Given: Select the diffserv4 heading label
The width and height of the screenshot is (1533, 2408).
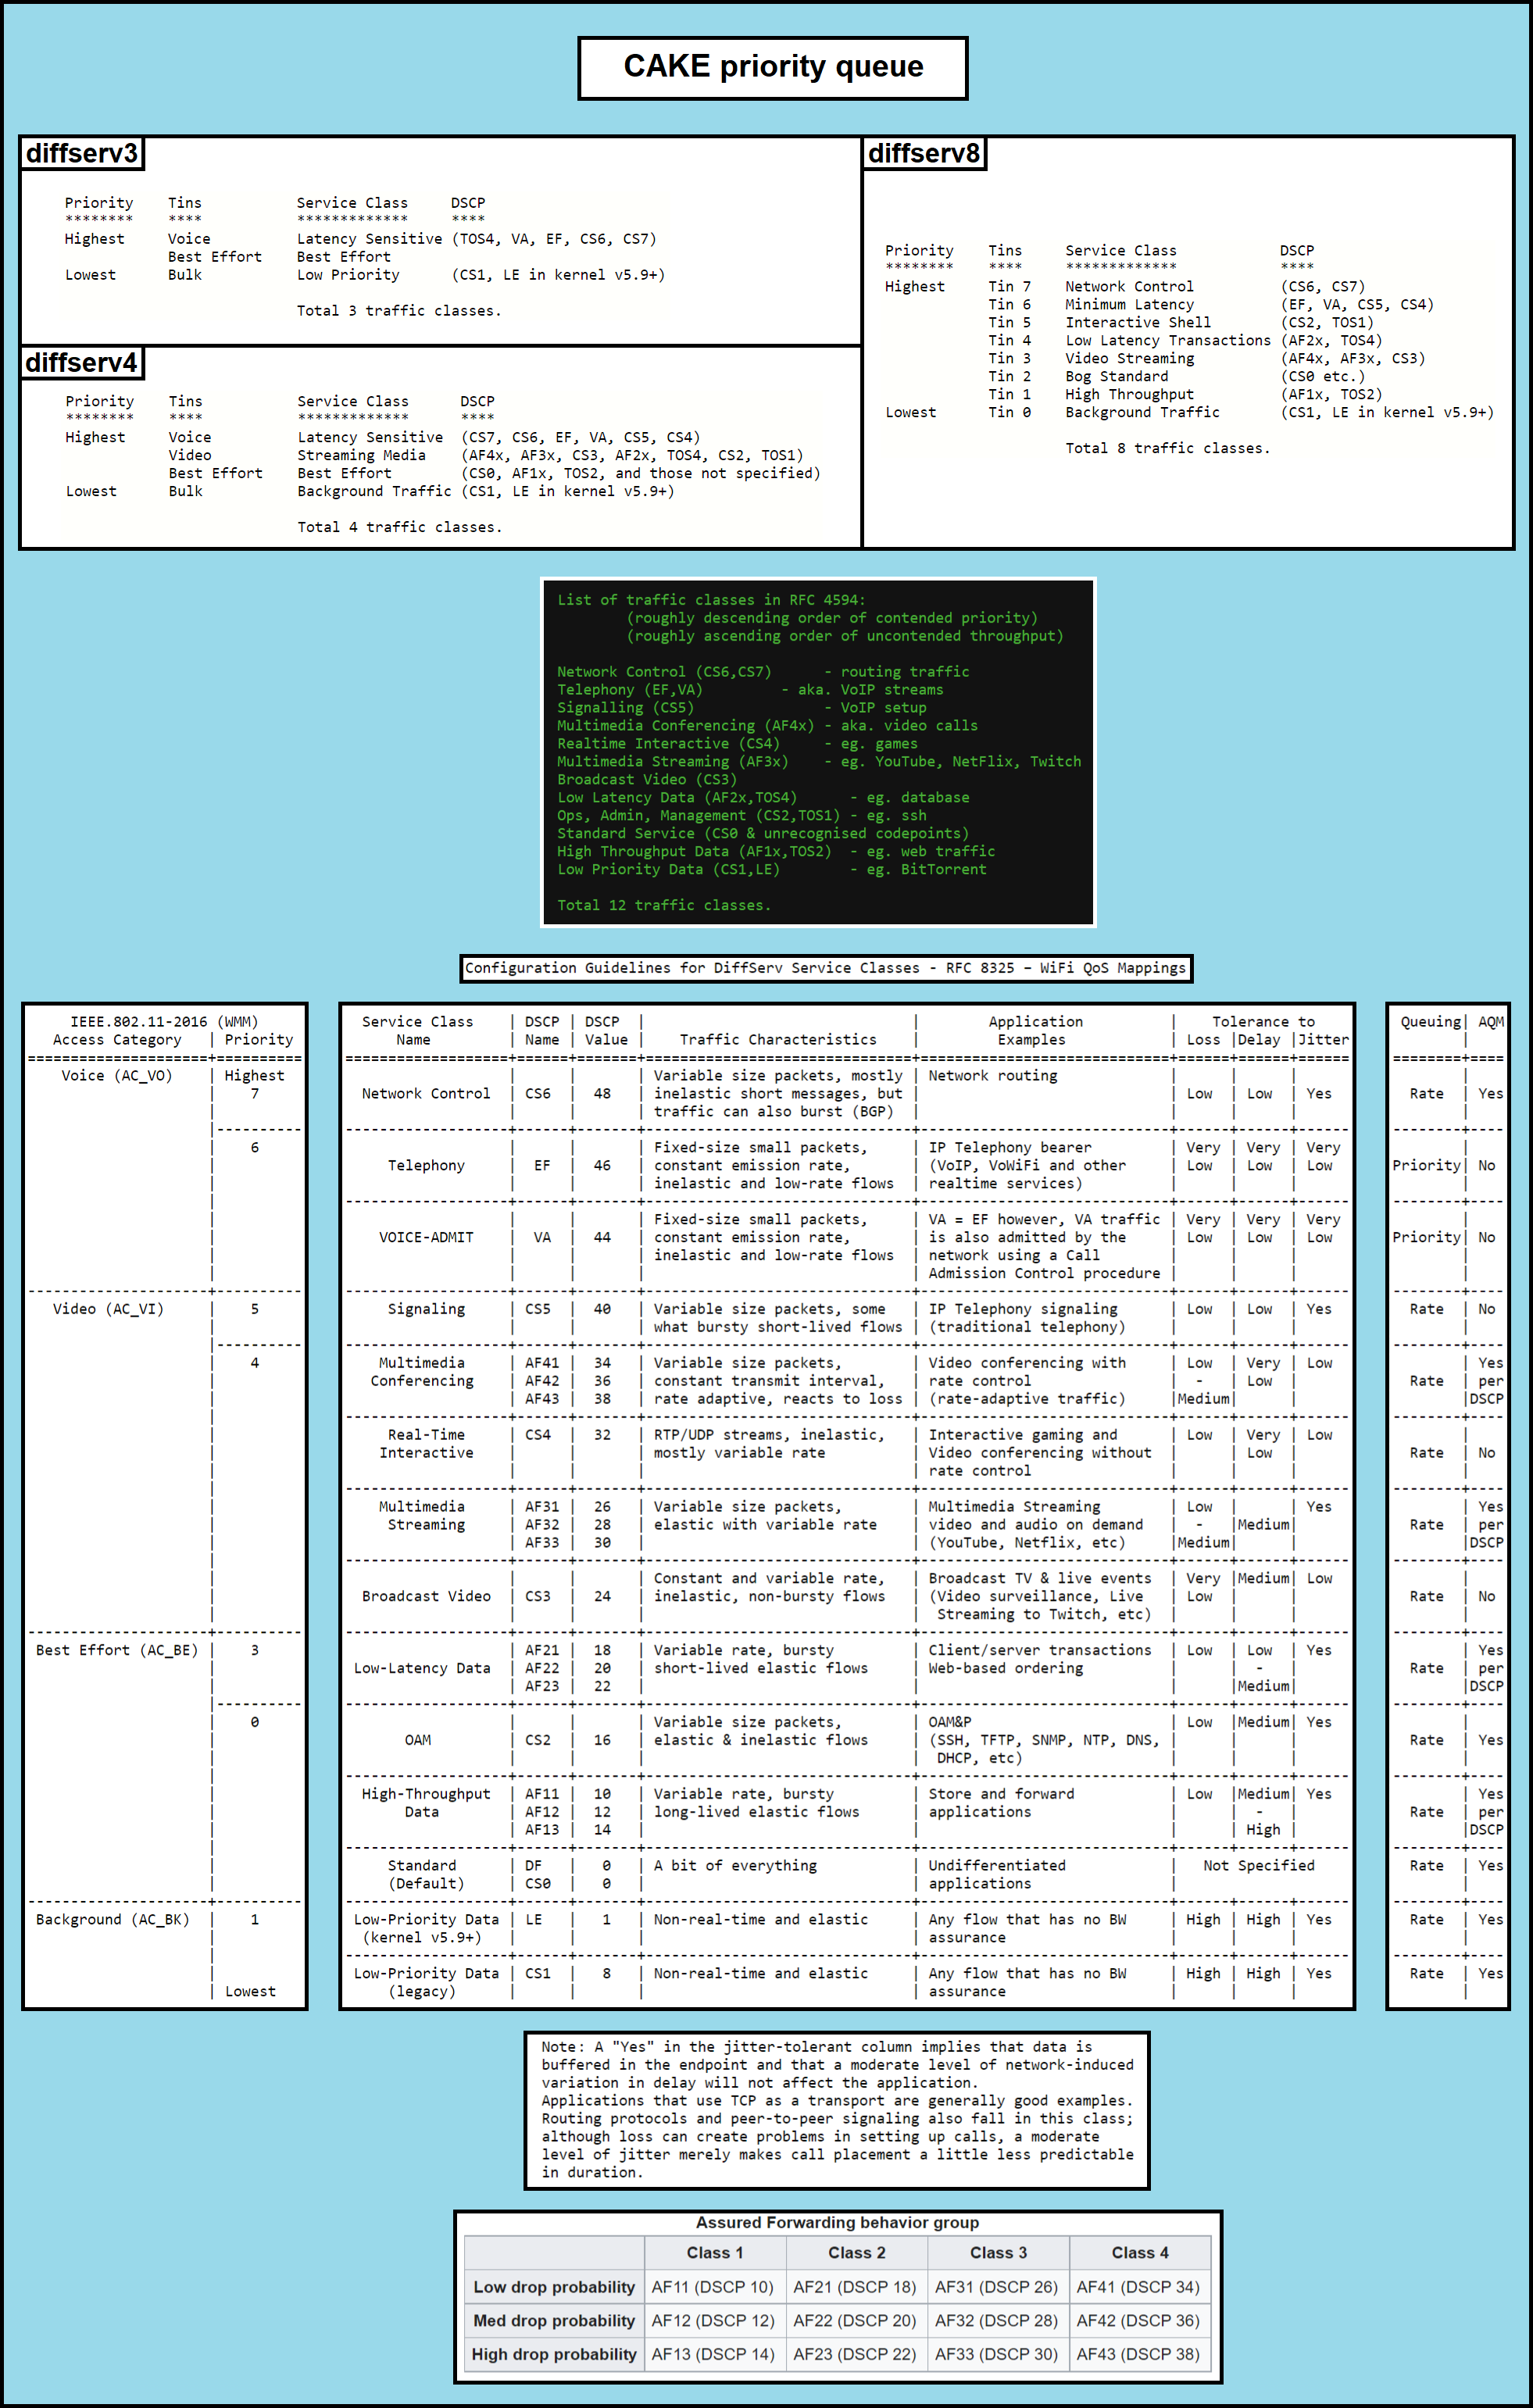Looking at the screenshot, I should [82, 362].
